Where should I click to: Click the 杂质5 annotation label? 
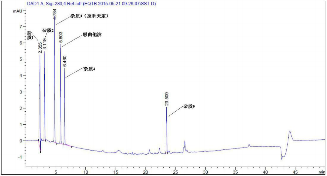click(189, 107)
